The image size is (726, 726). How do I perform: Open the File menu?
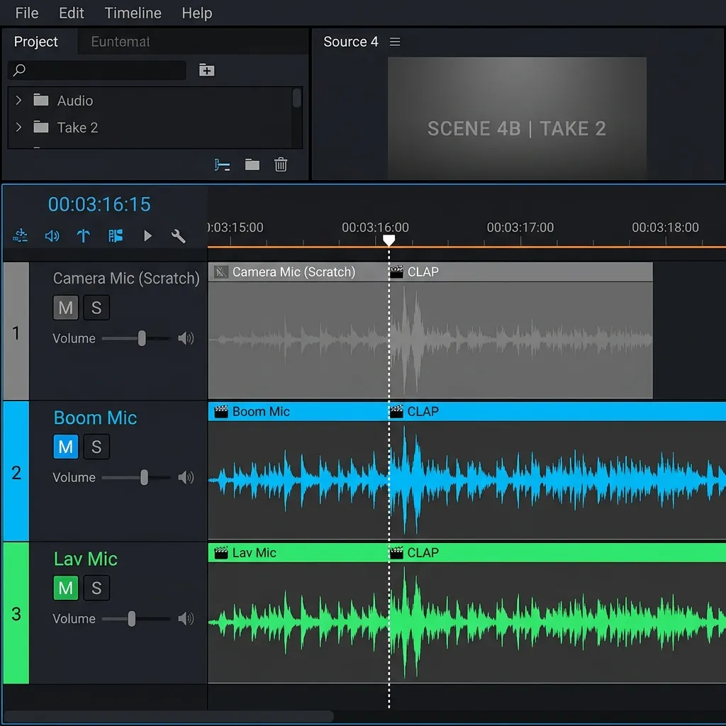click(x=26, y=13)
